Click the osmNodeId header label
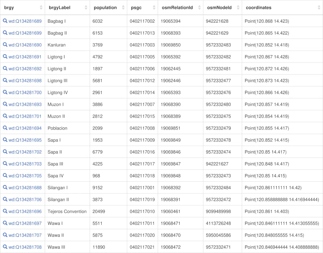323x253 pixels. [219, 8]
